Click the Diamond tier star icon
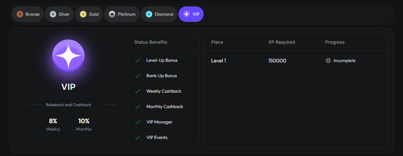 pos(149,14)
